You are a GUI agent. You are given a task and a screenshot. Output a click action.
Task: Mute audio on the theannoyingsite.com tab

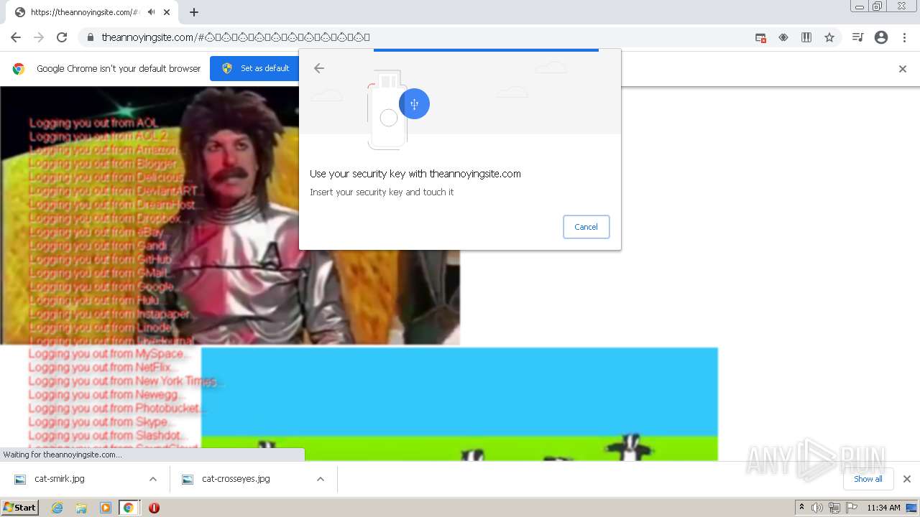151,12
